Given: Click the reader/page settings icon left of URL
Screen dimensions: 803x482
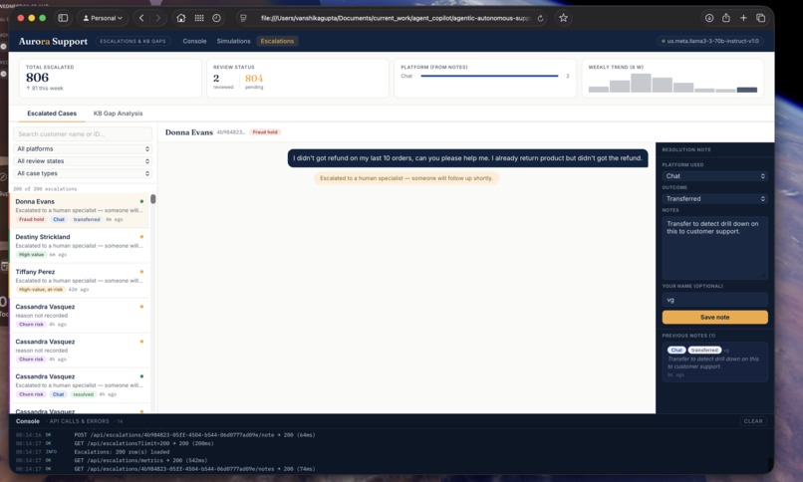Looking at the screenshot, I should click(x=243, y=18).
